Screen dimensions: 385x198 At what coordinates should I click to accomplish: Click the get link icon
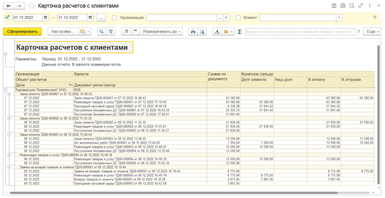coord(361,6)
